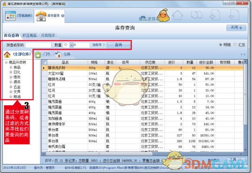This screenshot has height=173, width=252.
Task: Open the 数量 comparison operator dropdown
Action: click(x=71, y=45)
